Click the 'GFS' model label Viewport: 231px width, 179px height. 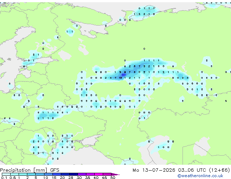[x=55, y=170]
